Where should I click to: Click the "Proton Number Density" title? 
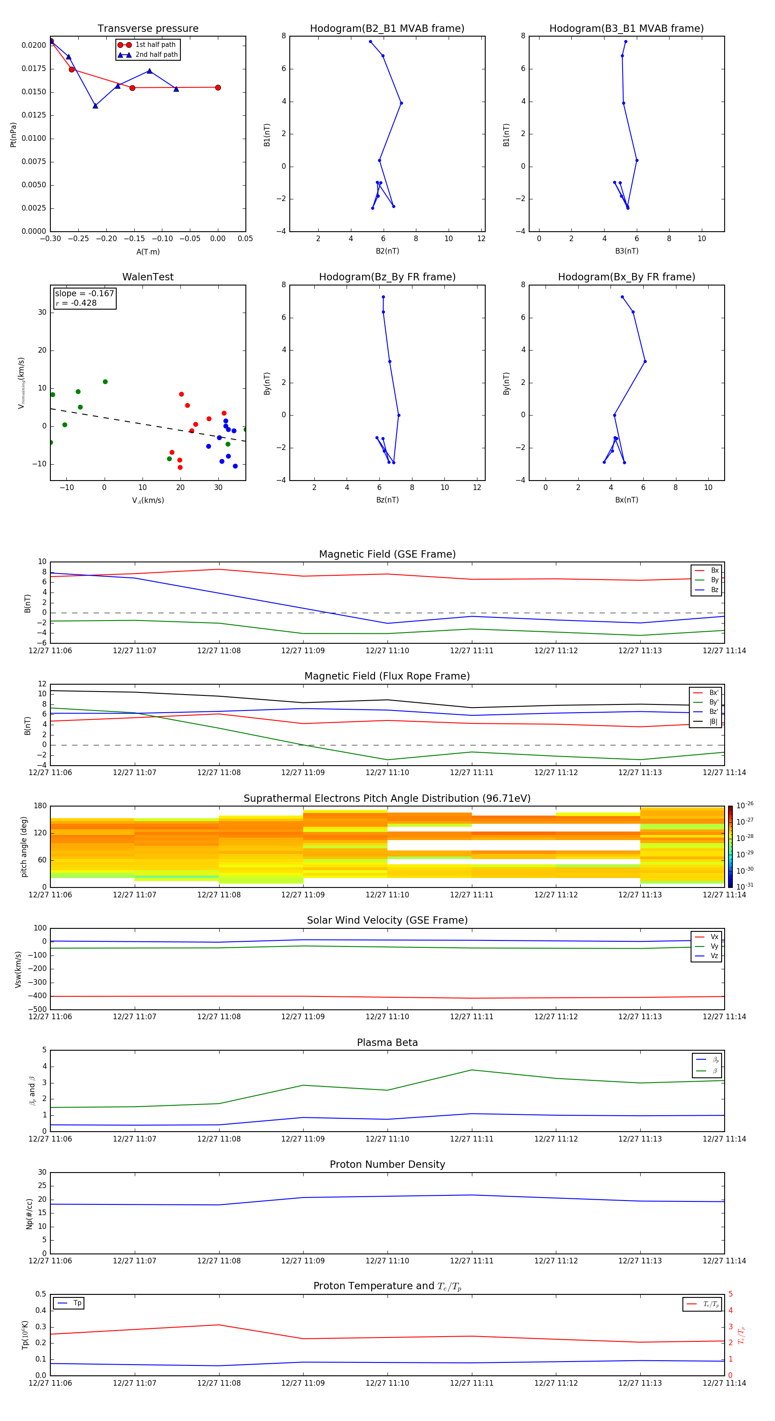pos(387,1164)
